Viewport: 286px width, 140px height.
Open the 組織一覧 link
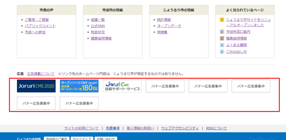click(98, 20)
